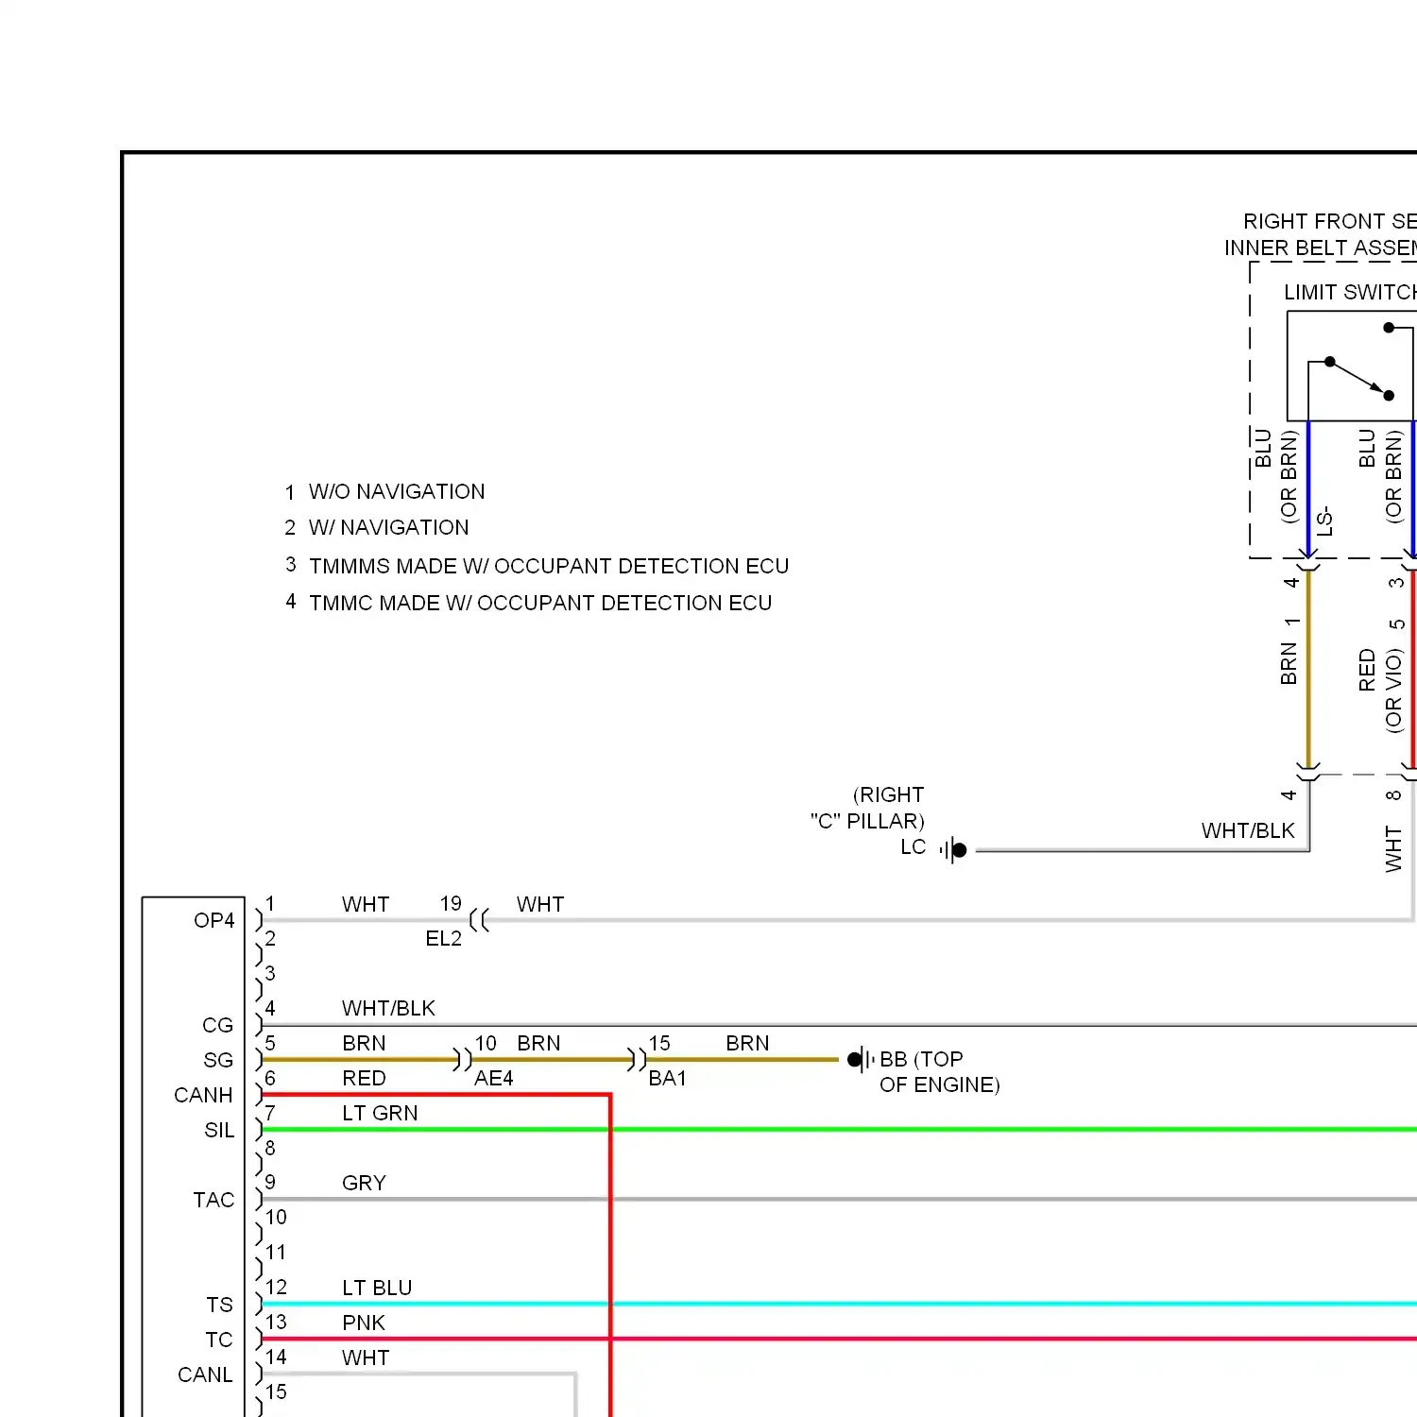Click the 'OF ENGINE)' text
The width and height of the screenshot is (1417, 1417).
pyautogui.click(x=940, y=1085)
